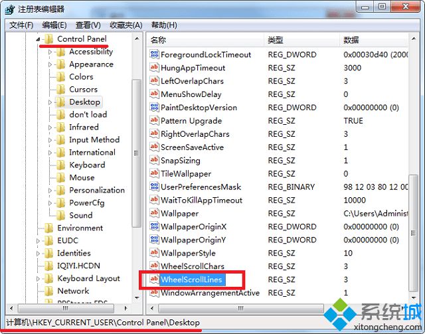The width and height of the screenshot is (425, 334).
Task: Click the values pane horizontal scroll left arrow
Action: pyautogui.click(x=152, y=308)
